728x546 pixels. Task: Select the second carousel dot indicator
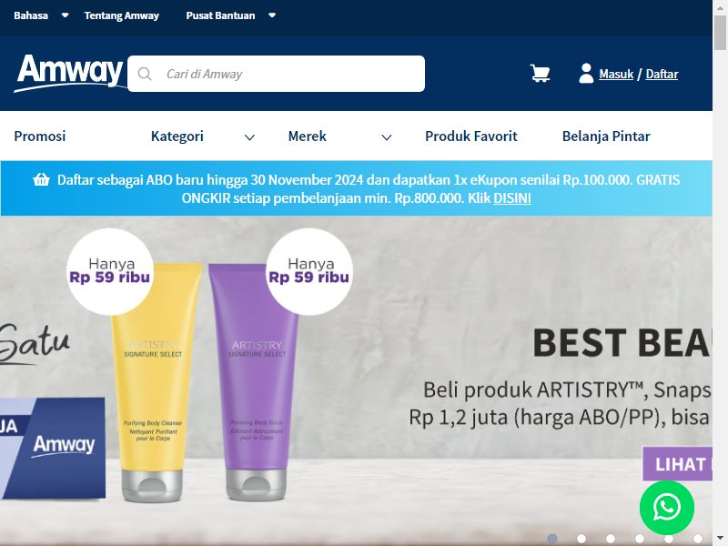pyautogui.click(x=581, y=538)
